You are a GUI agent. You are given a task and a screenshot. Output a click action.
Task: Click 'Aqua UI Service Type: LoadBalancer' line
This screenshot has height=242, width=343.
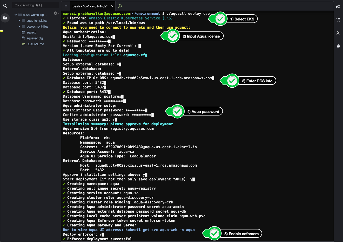tap(118, 156)
